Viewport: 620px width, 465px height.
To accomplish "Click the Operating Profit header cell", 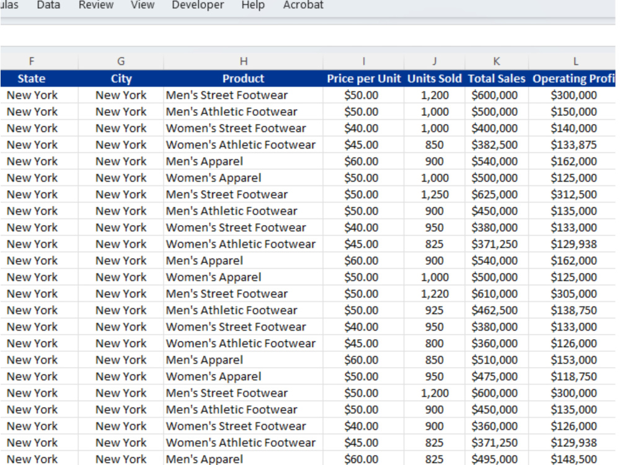I will pyautogui.click(x=572, y=79).
